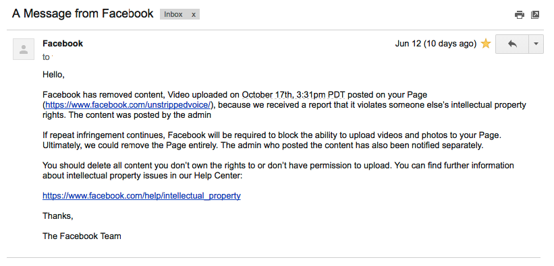Click the reply arrow button
Screen dimensions: 554x266
click(x=512, y=44)
